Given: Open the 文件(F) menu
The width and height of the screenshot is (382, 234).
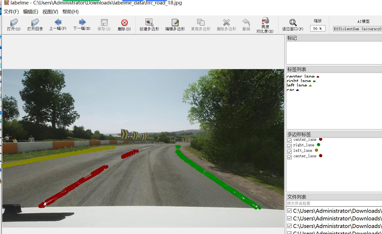Looking at the screenshot, I should (x=11, y=12).
